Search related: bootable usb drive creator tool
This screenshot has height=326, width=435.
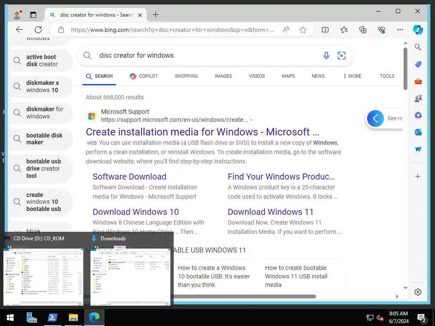(41, 169)
